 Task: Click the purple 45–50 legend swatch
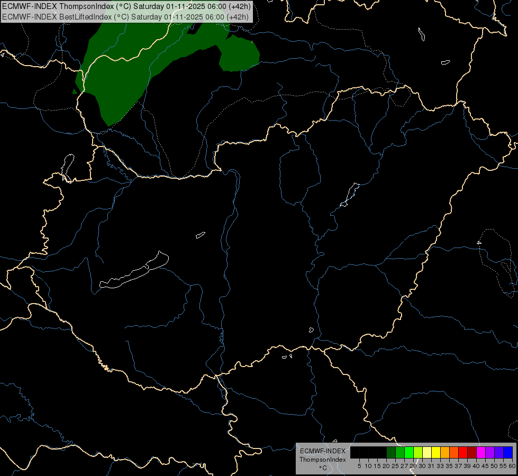coord(490,453)
